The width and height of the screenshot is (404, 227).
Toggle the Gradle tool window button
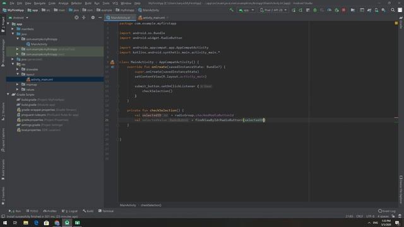coord(401,23)
